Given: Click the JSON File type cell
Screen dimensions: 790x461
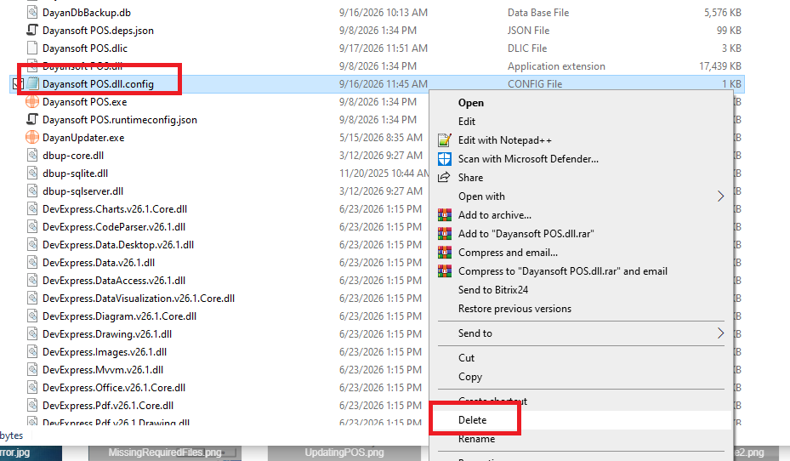Looking at the screenshot, I should click(529, 31).
